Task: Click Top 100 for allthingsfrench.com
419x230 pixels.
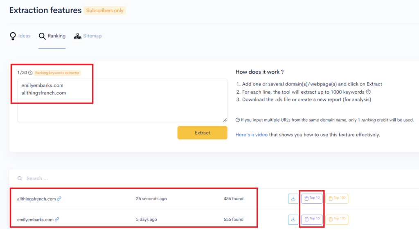Action: tap(337, 198)
